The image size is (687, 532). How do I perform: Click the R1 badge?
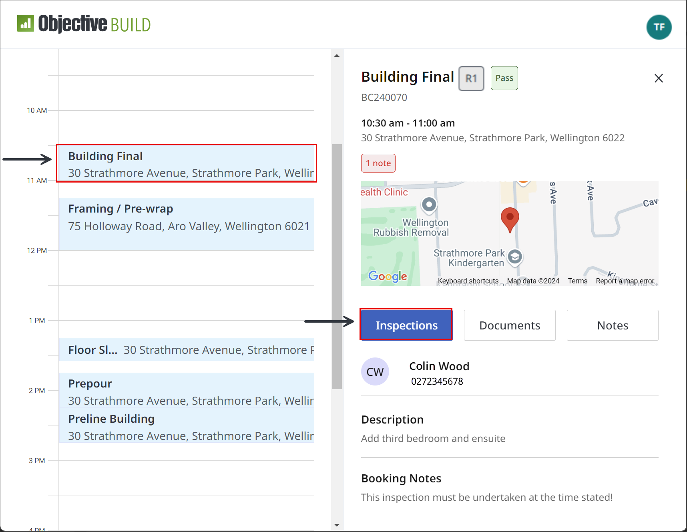point(471,78)
